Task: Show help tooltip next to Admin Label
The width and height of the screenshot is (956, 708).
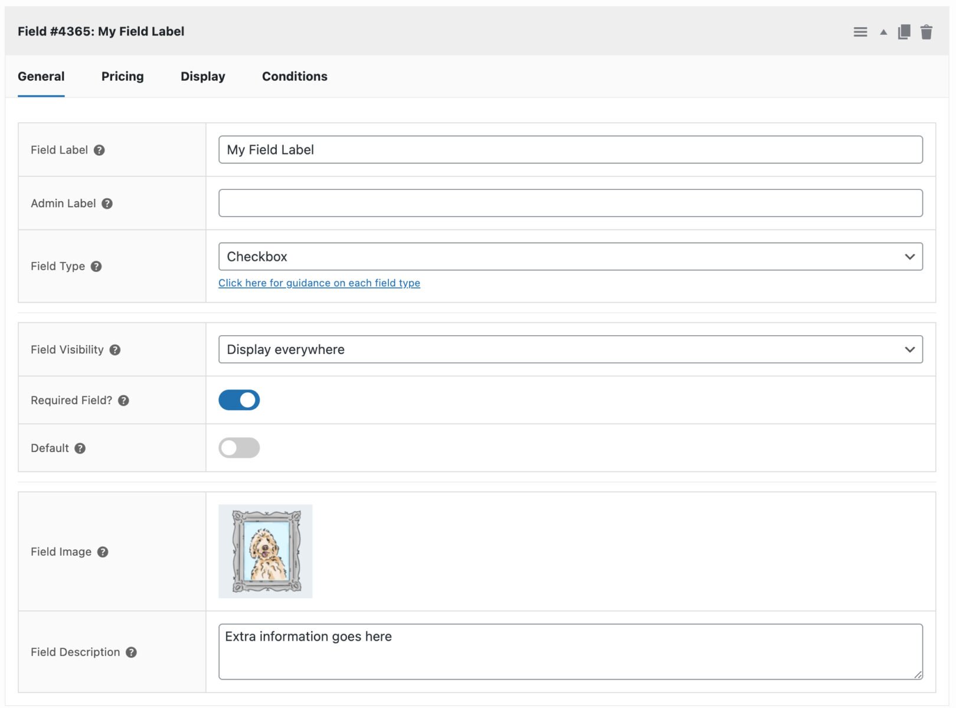Action: click(107, 204)
